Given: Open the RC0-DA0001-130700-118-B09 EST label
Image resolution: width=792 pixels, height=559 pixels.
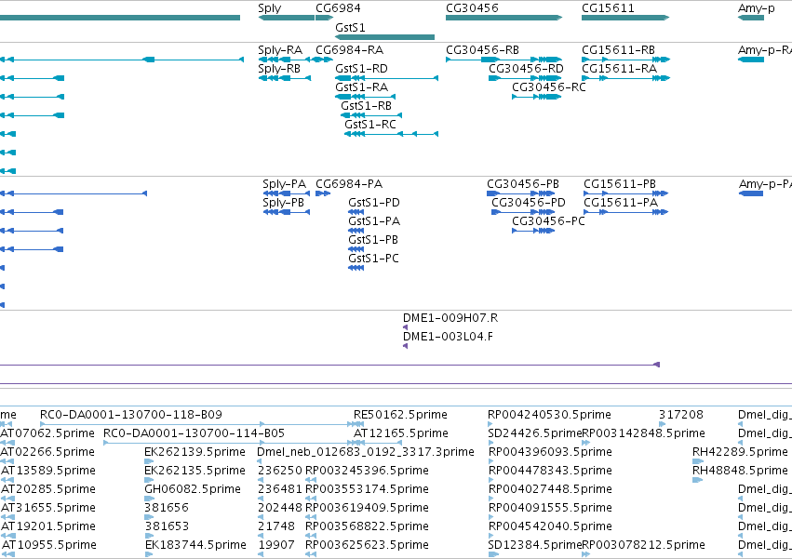Looking at the screenshot, I should tap(131, 415).
